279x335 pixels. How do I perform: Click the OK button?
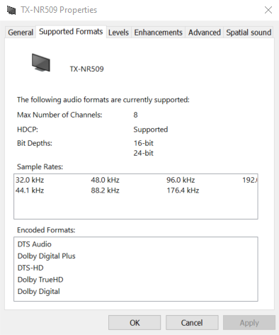135,322
